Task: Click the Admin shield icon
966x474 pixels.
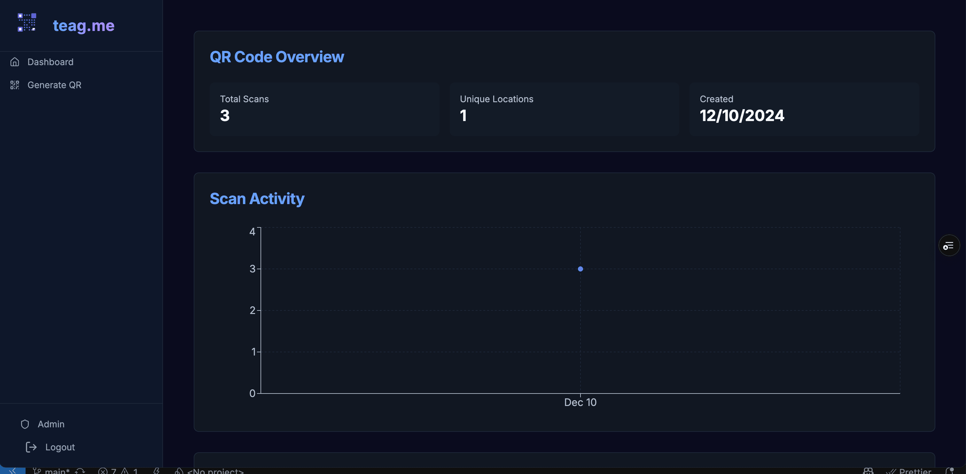Action: pyautogui.click(x=25, y=424)
